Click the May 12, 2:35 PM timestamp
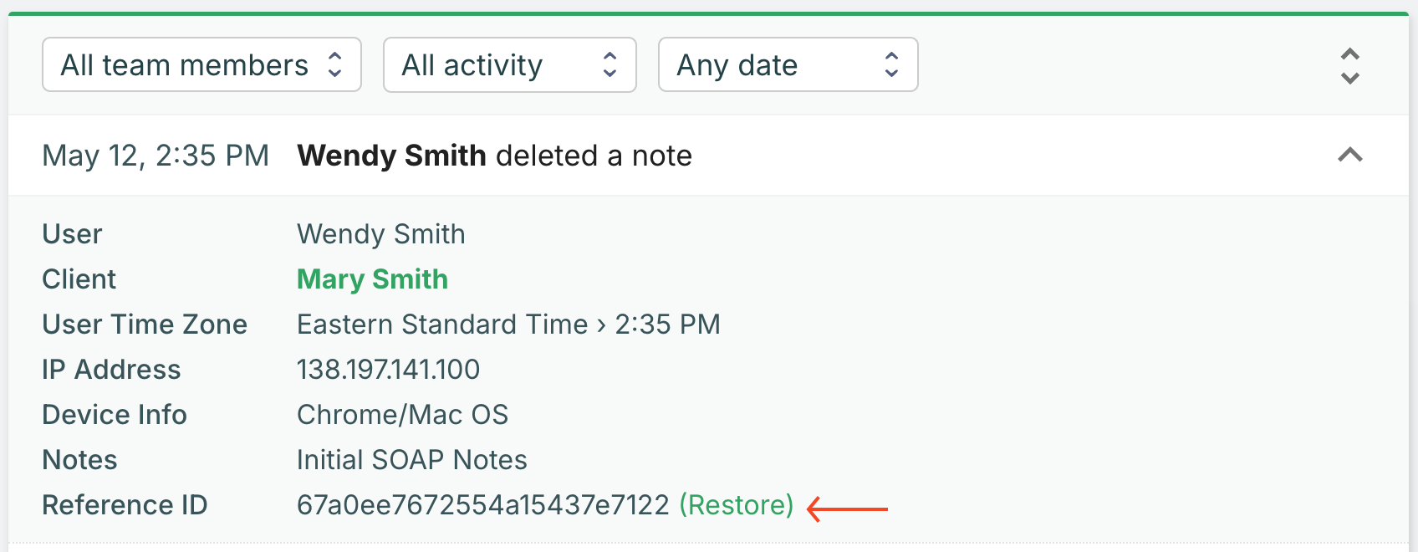Image resolution: width=1418 pixels, height=552 pixels. pos(156,156)
